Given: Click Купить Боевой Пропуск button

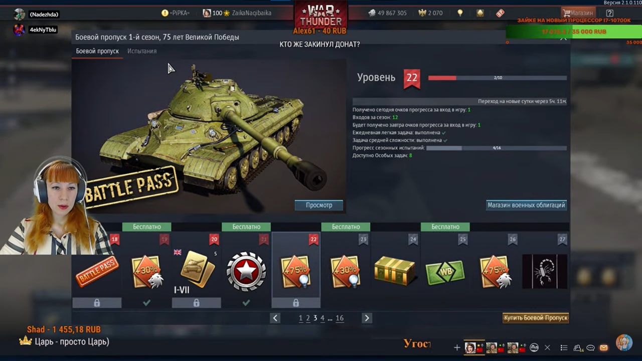Looking at the screenshot, I should [536, 318].
